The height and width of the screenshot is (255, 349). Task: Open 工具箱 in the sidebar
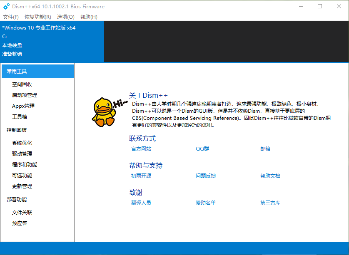pyautogui.click(x=20, y=117)
